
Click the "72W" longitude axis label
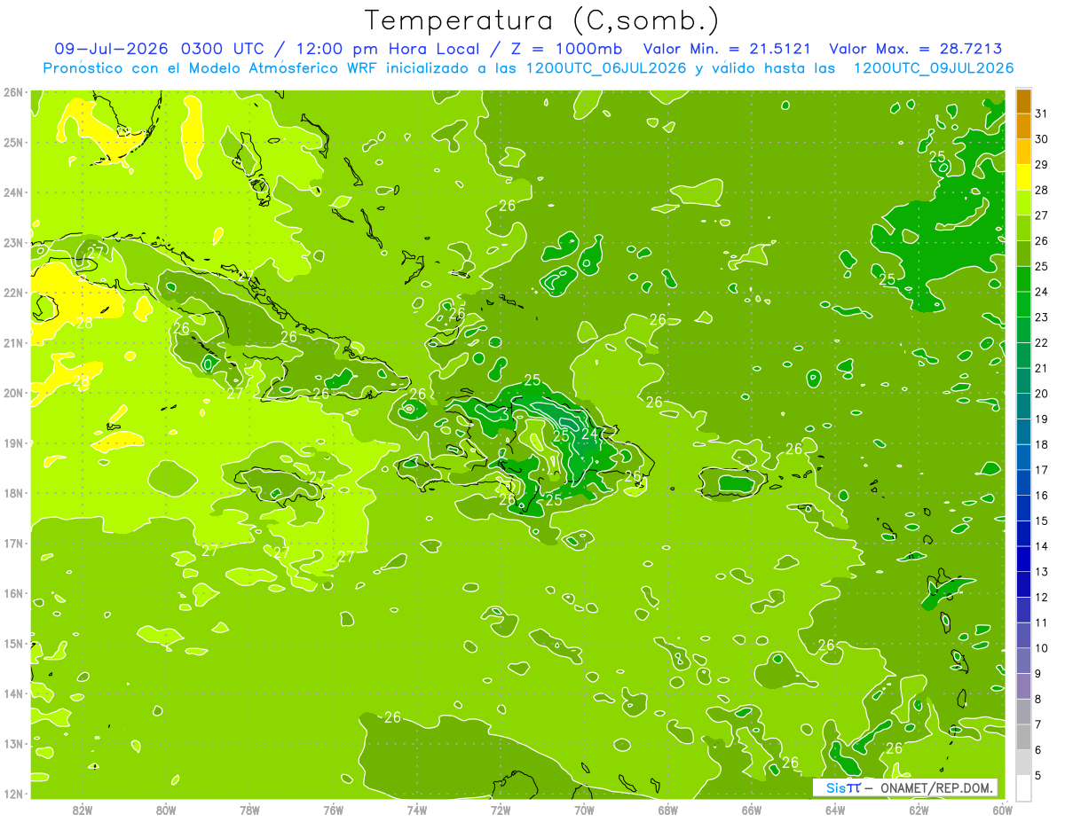coord(501,809)
